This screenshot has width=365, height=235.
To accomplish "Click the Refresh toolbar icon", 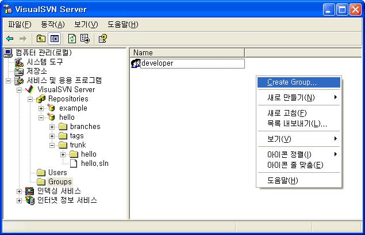I will pyautogui.click(x=72, y=39).
